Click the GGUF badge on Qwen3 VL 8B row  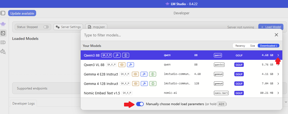(239, 65)
